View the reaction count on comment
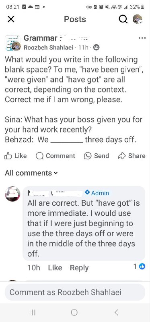 coord(139,266)
